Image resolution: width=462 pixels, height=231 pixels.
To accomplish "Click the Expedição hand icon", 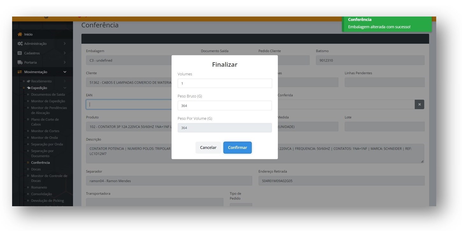I will coord(29,88).
